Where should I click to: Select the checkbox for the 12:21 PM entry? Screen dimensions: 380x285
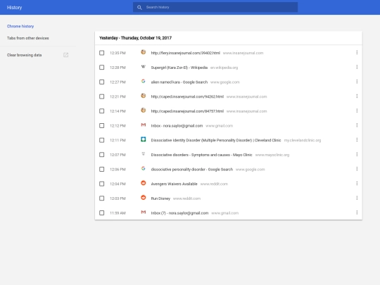[102, 96]
